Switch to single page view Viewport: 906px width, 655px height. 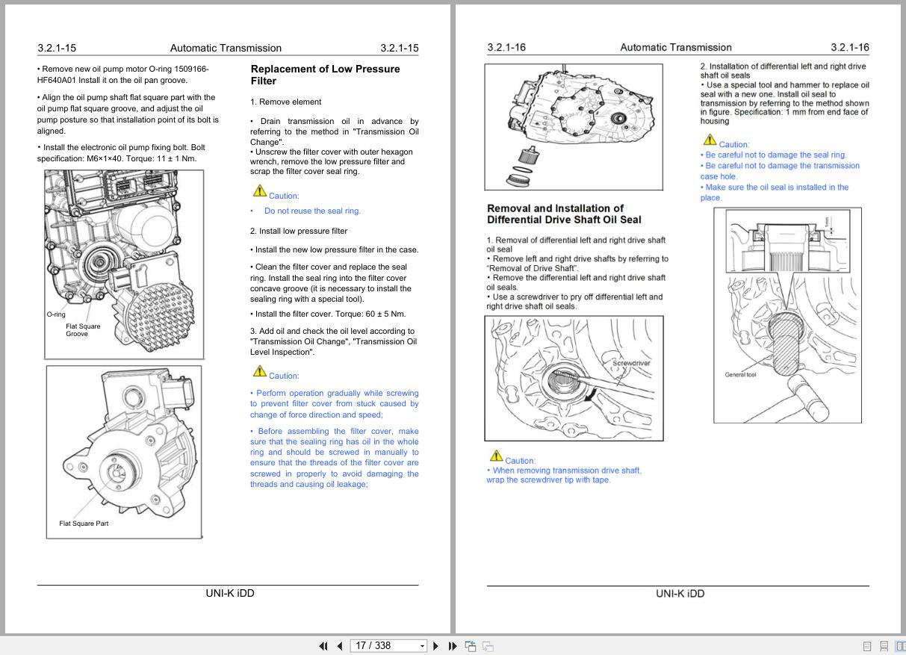coord(867,645)
